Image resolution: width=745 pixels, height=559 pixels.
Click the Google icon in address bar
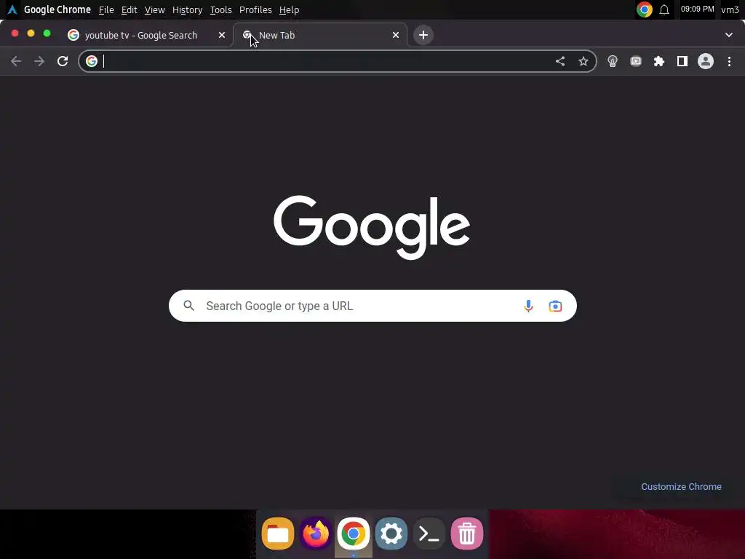[92, 61]
